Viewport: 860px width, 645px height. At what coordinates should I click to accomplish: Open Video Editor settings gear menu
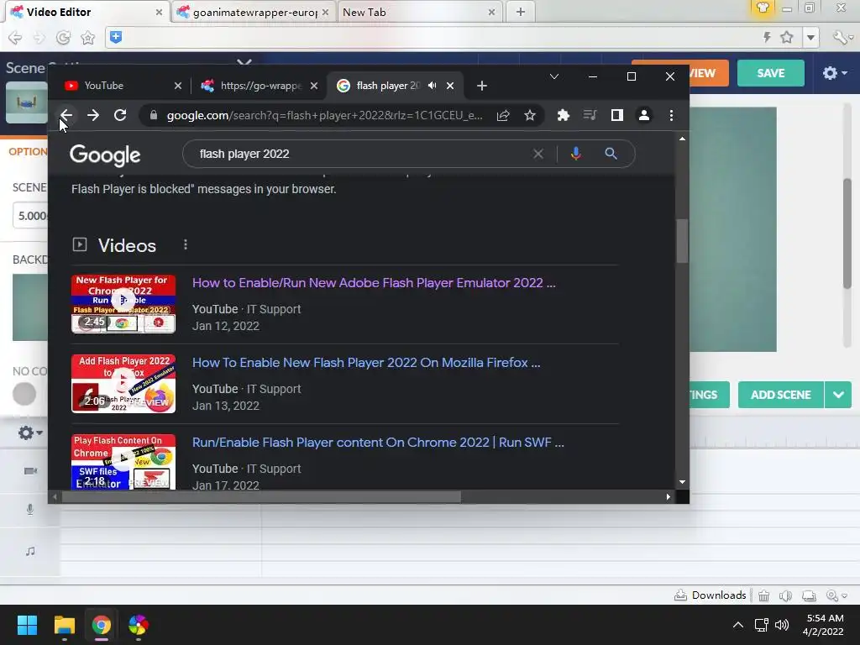tap(834, 73)
